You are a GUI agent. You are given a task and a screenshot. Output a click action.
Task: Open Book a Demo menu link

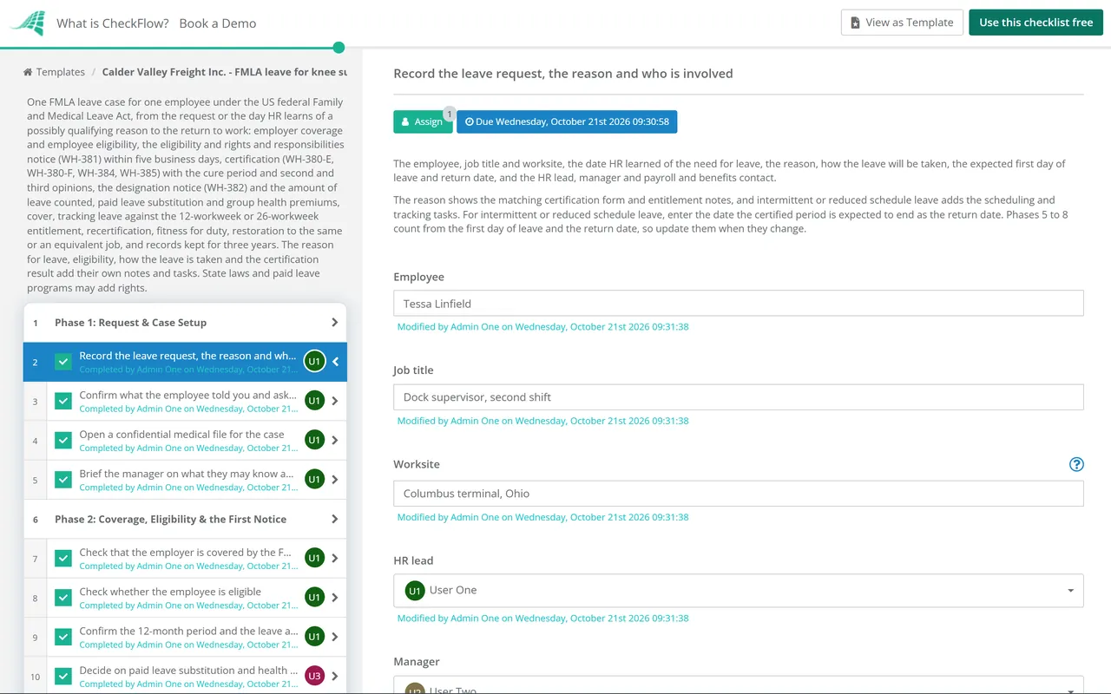click(218, 23)
